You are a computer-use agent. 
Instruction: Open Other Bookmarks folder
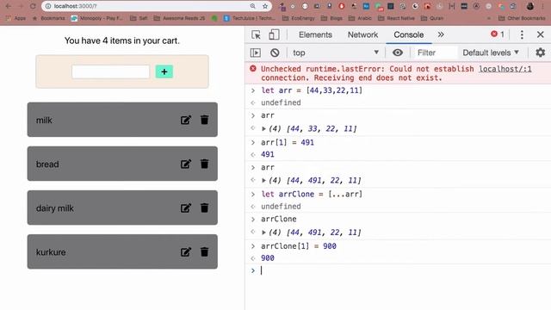point(522,18)
